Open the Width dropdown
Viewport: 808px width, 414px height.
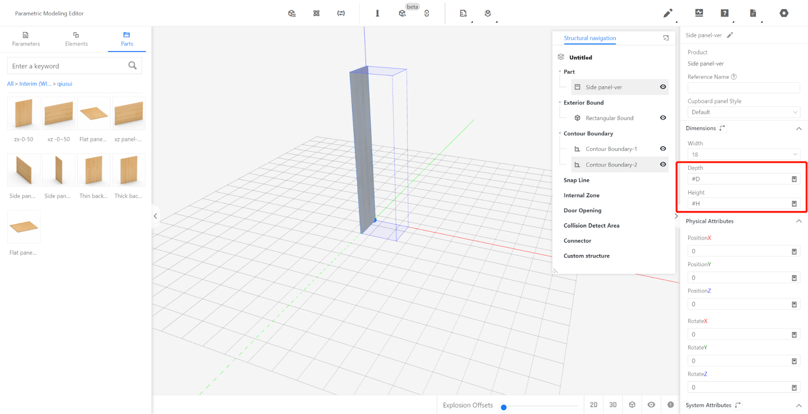[x=743, y=154]
